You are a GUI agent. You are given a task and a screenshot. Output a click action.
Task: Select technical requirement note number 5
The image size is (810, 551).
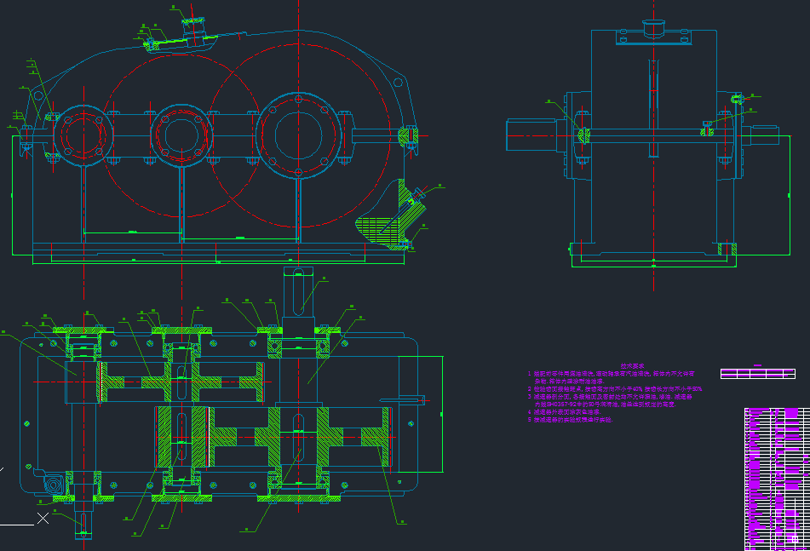(571, 420)
